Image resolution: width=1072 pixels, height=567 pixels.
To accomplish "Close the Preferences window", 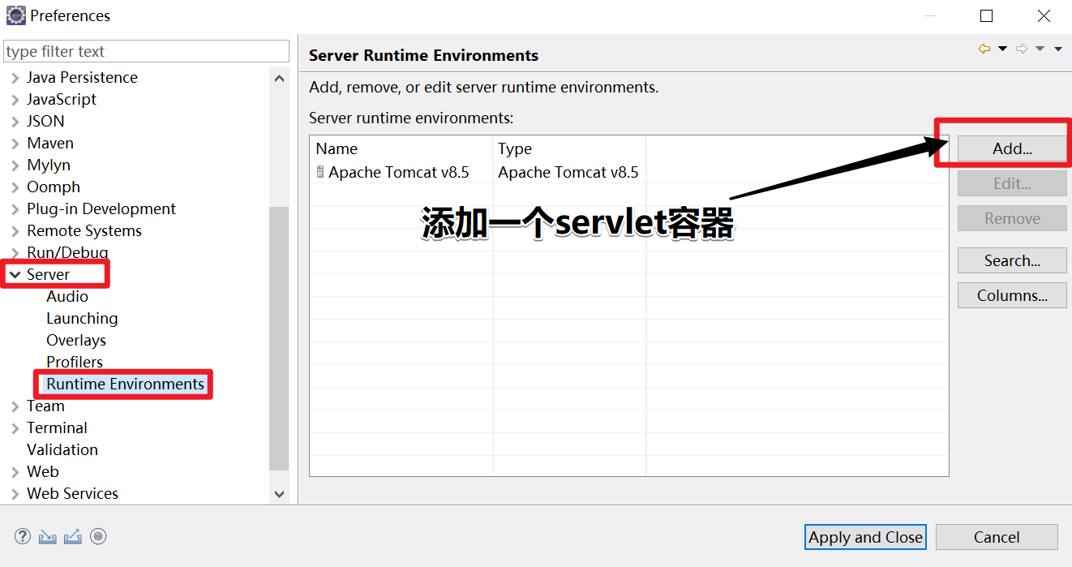I will [x=1044, y=15].
